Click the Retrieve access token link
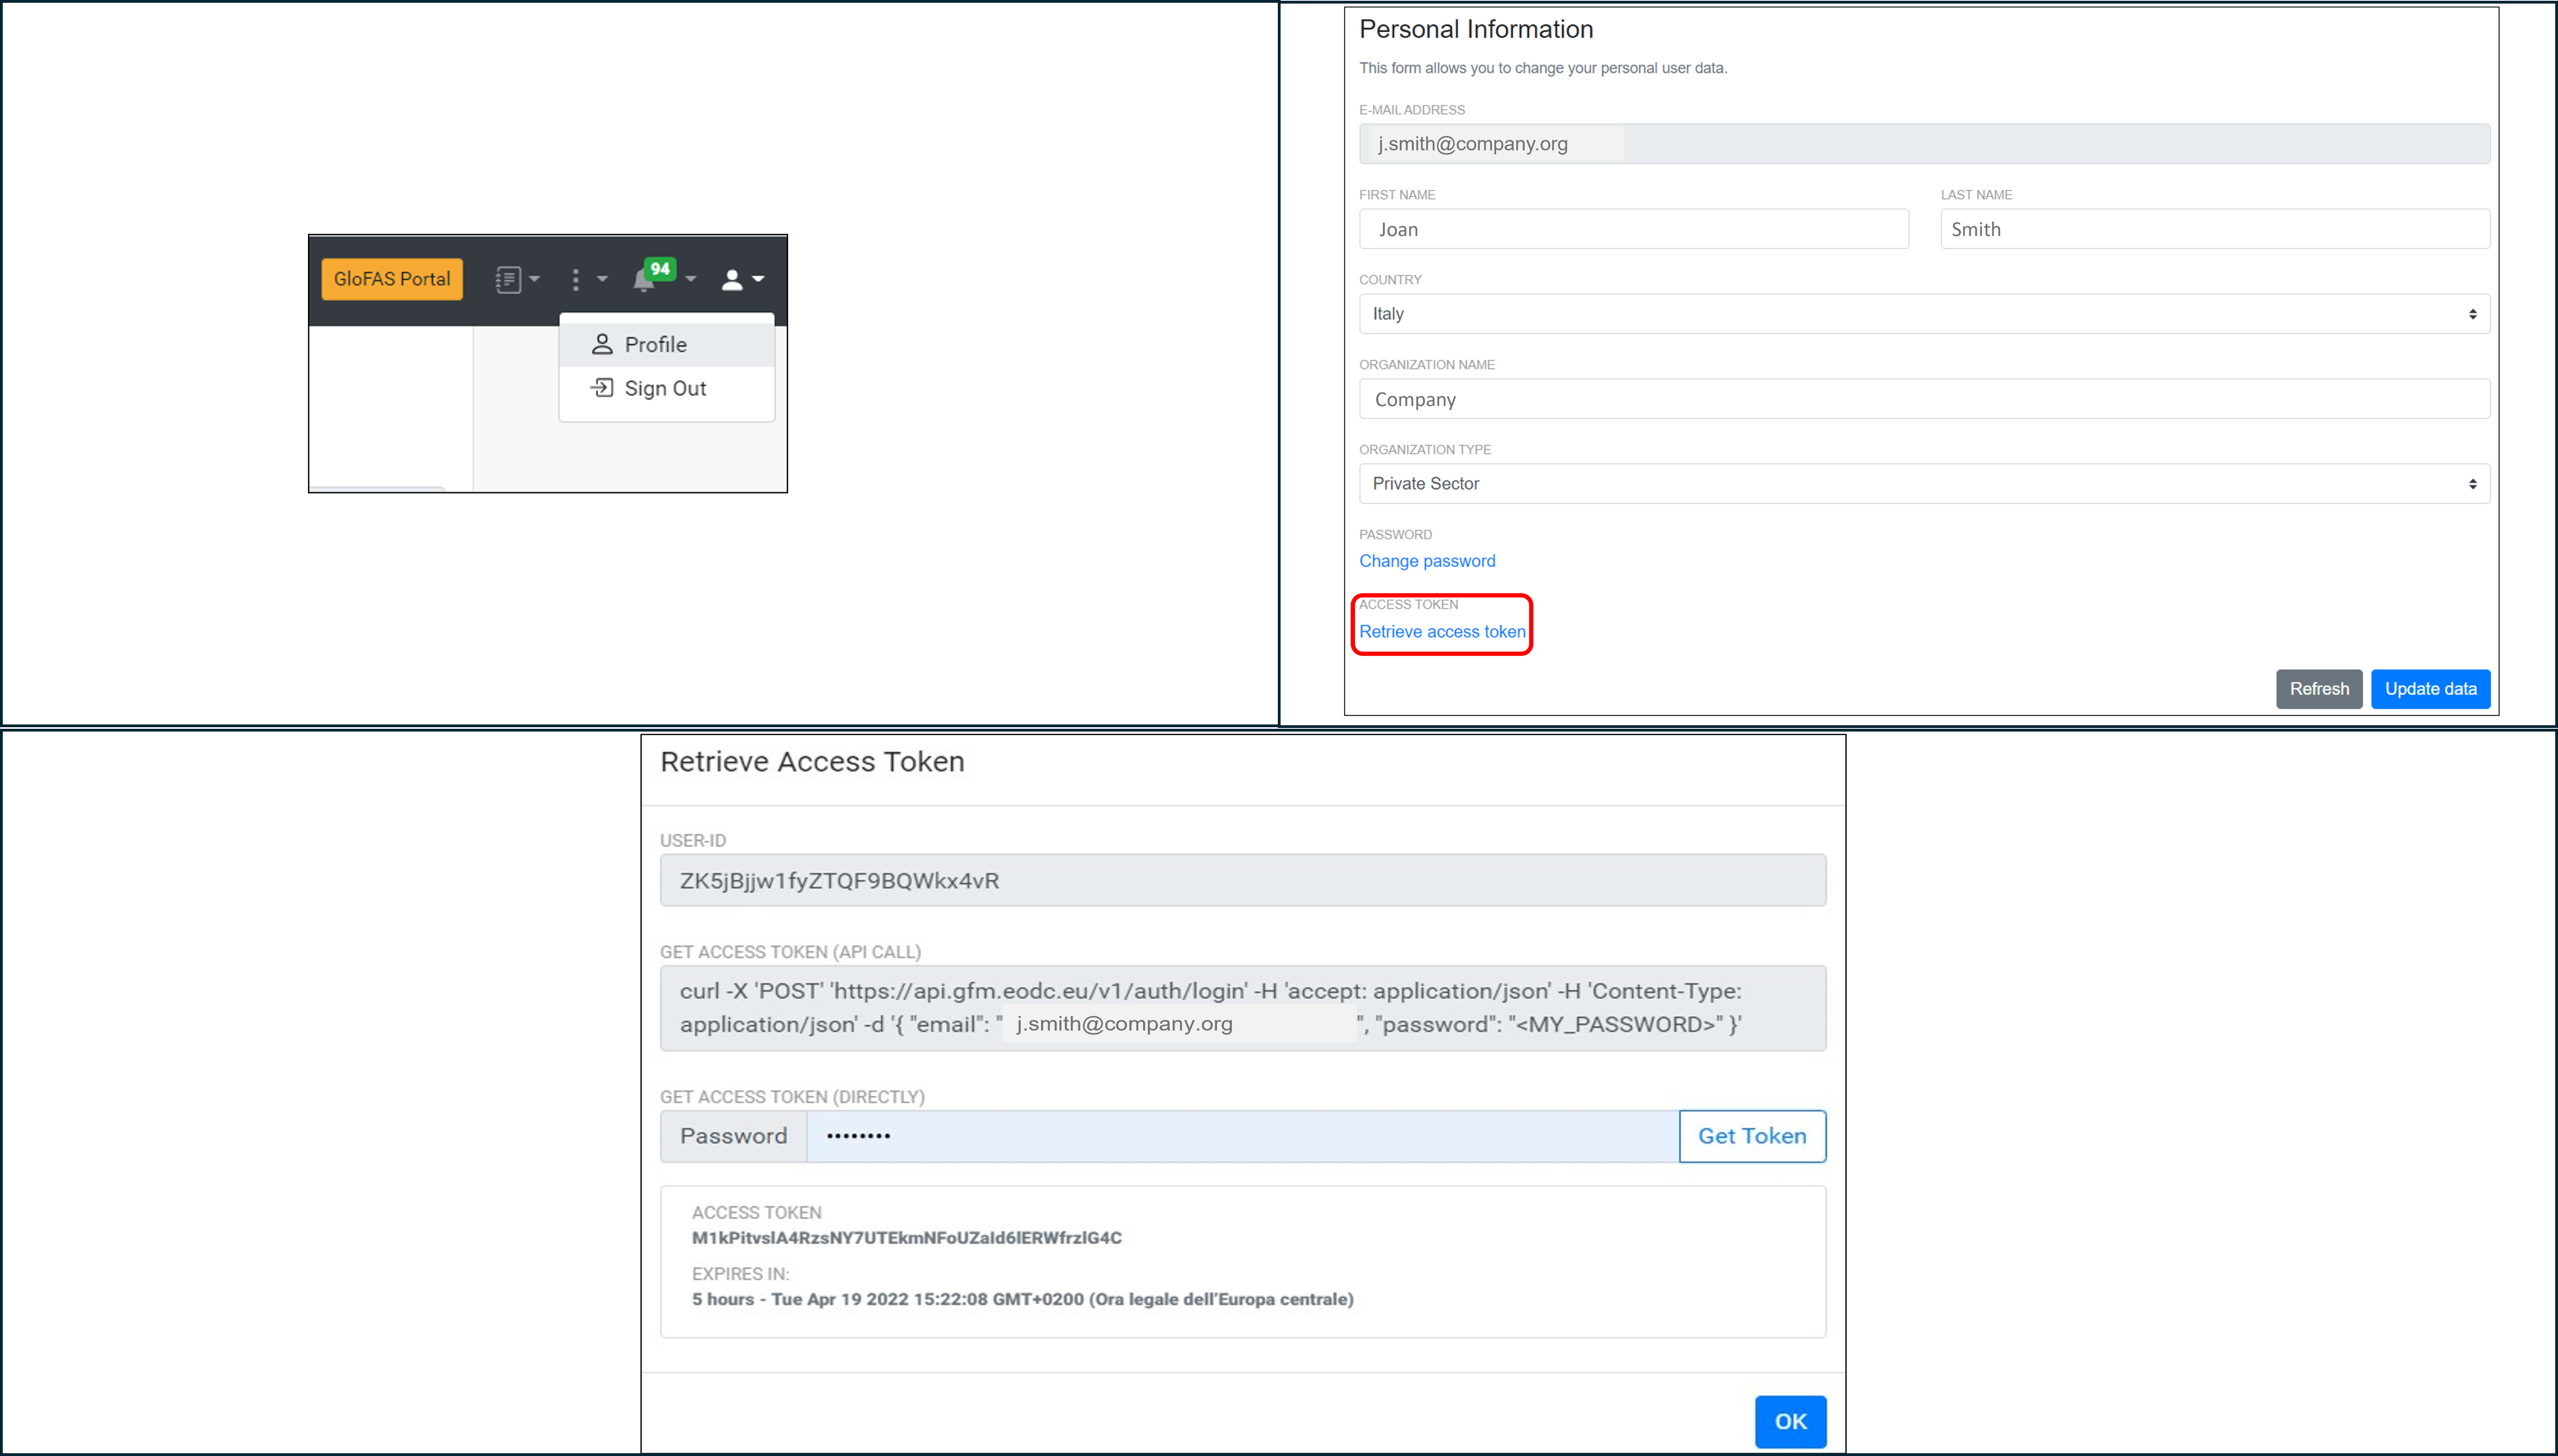 (1442, 632)
